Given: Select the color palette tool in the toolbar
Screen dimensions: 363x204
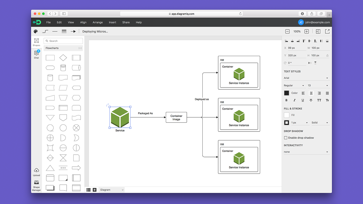Looking at the screenshot, I should point(35,31).
